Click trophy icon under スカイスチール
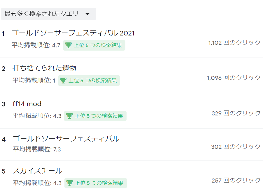The height and width of the screenshot is (191, 263). click(69, 183)
